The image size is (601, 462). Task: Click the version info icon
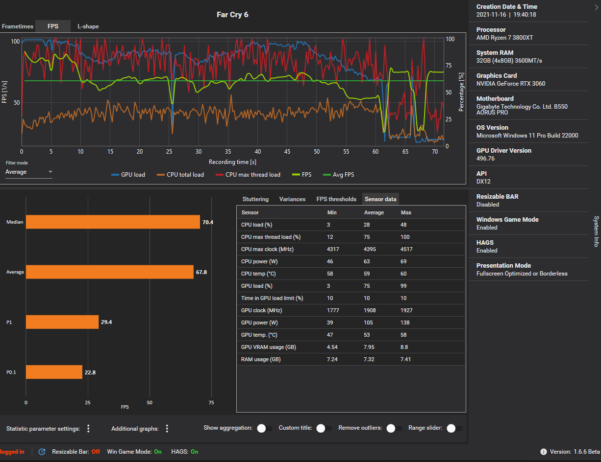click(x=544, y=452)
